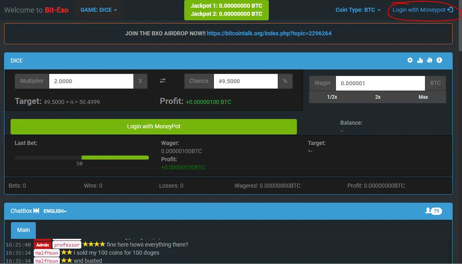
Task: Click the 'Wins: 0' stat
Action: [x=93, y=186]
